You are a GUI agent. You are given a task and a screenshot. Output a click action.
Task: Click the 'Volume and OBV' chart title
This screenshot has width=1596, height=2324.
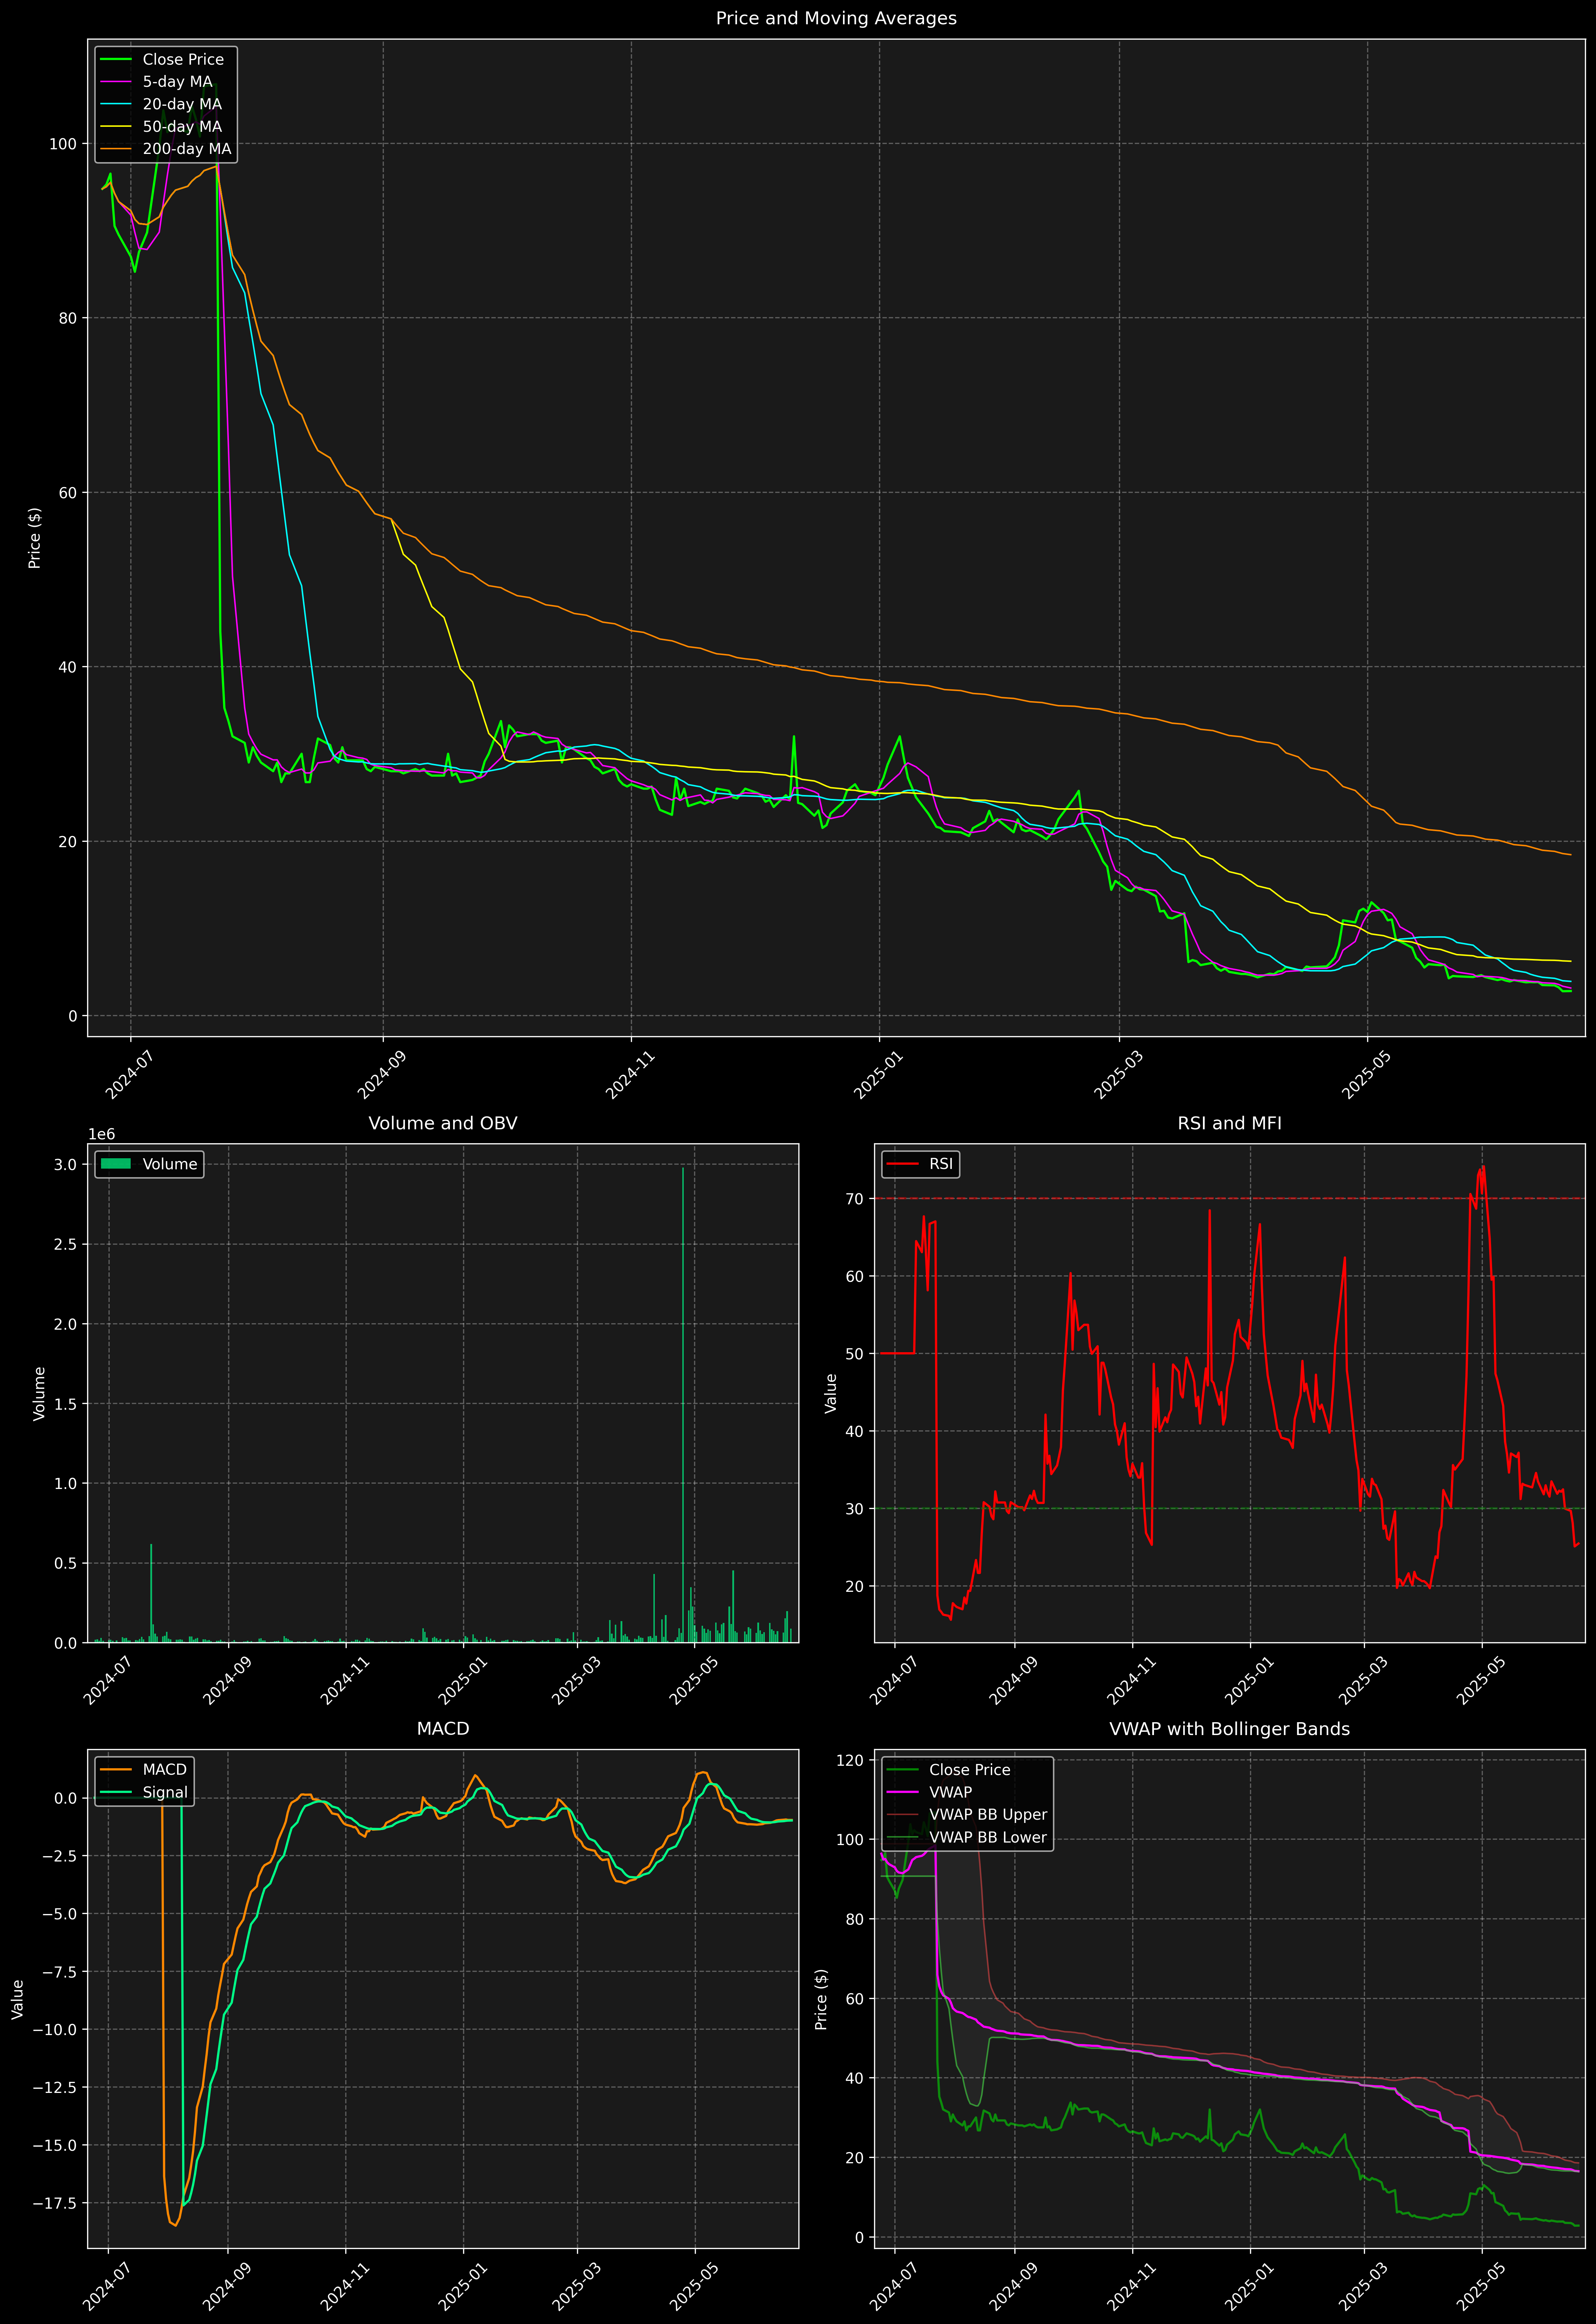[443, 1123]
